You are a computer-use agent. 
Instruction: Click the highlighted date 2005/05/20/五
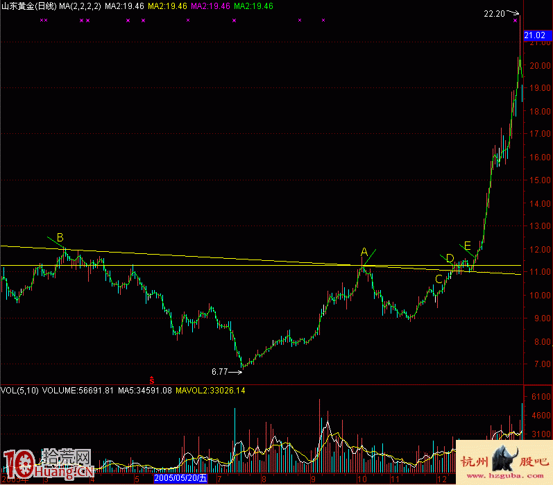(x=180, y=478)
